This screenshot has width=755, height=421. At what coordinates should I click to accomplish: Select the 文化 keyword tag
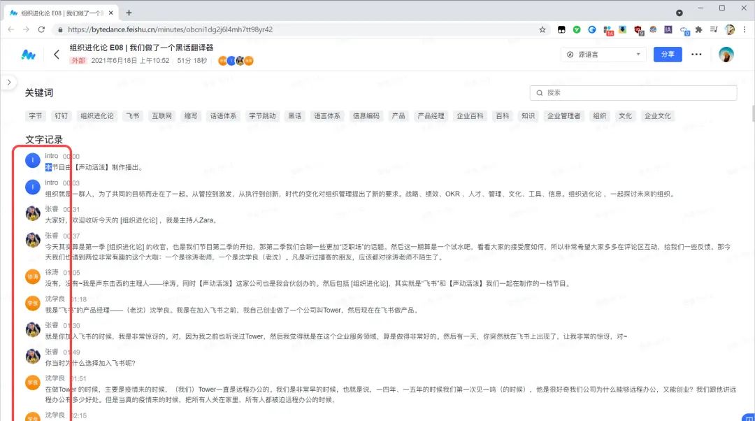(625, 115)
